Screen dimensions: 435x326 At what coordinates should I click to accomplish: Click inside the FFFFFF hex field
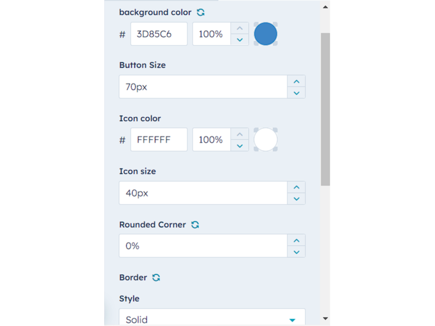point(159,139)
